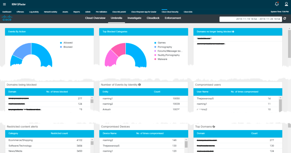Open the hamburger navigation menu

click(4, 4)
